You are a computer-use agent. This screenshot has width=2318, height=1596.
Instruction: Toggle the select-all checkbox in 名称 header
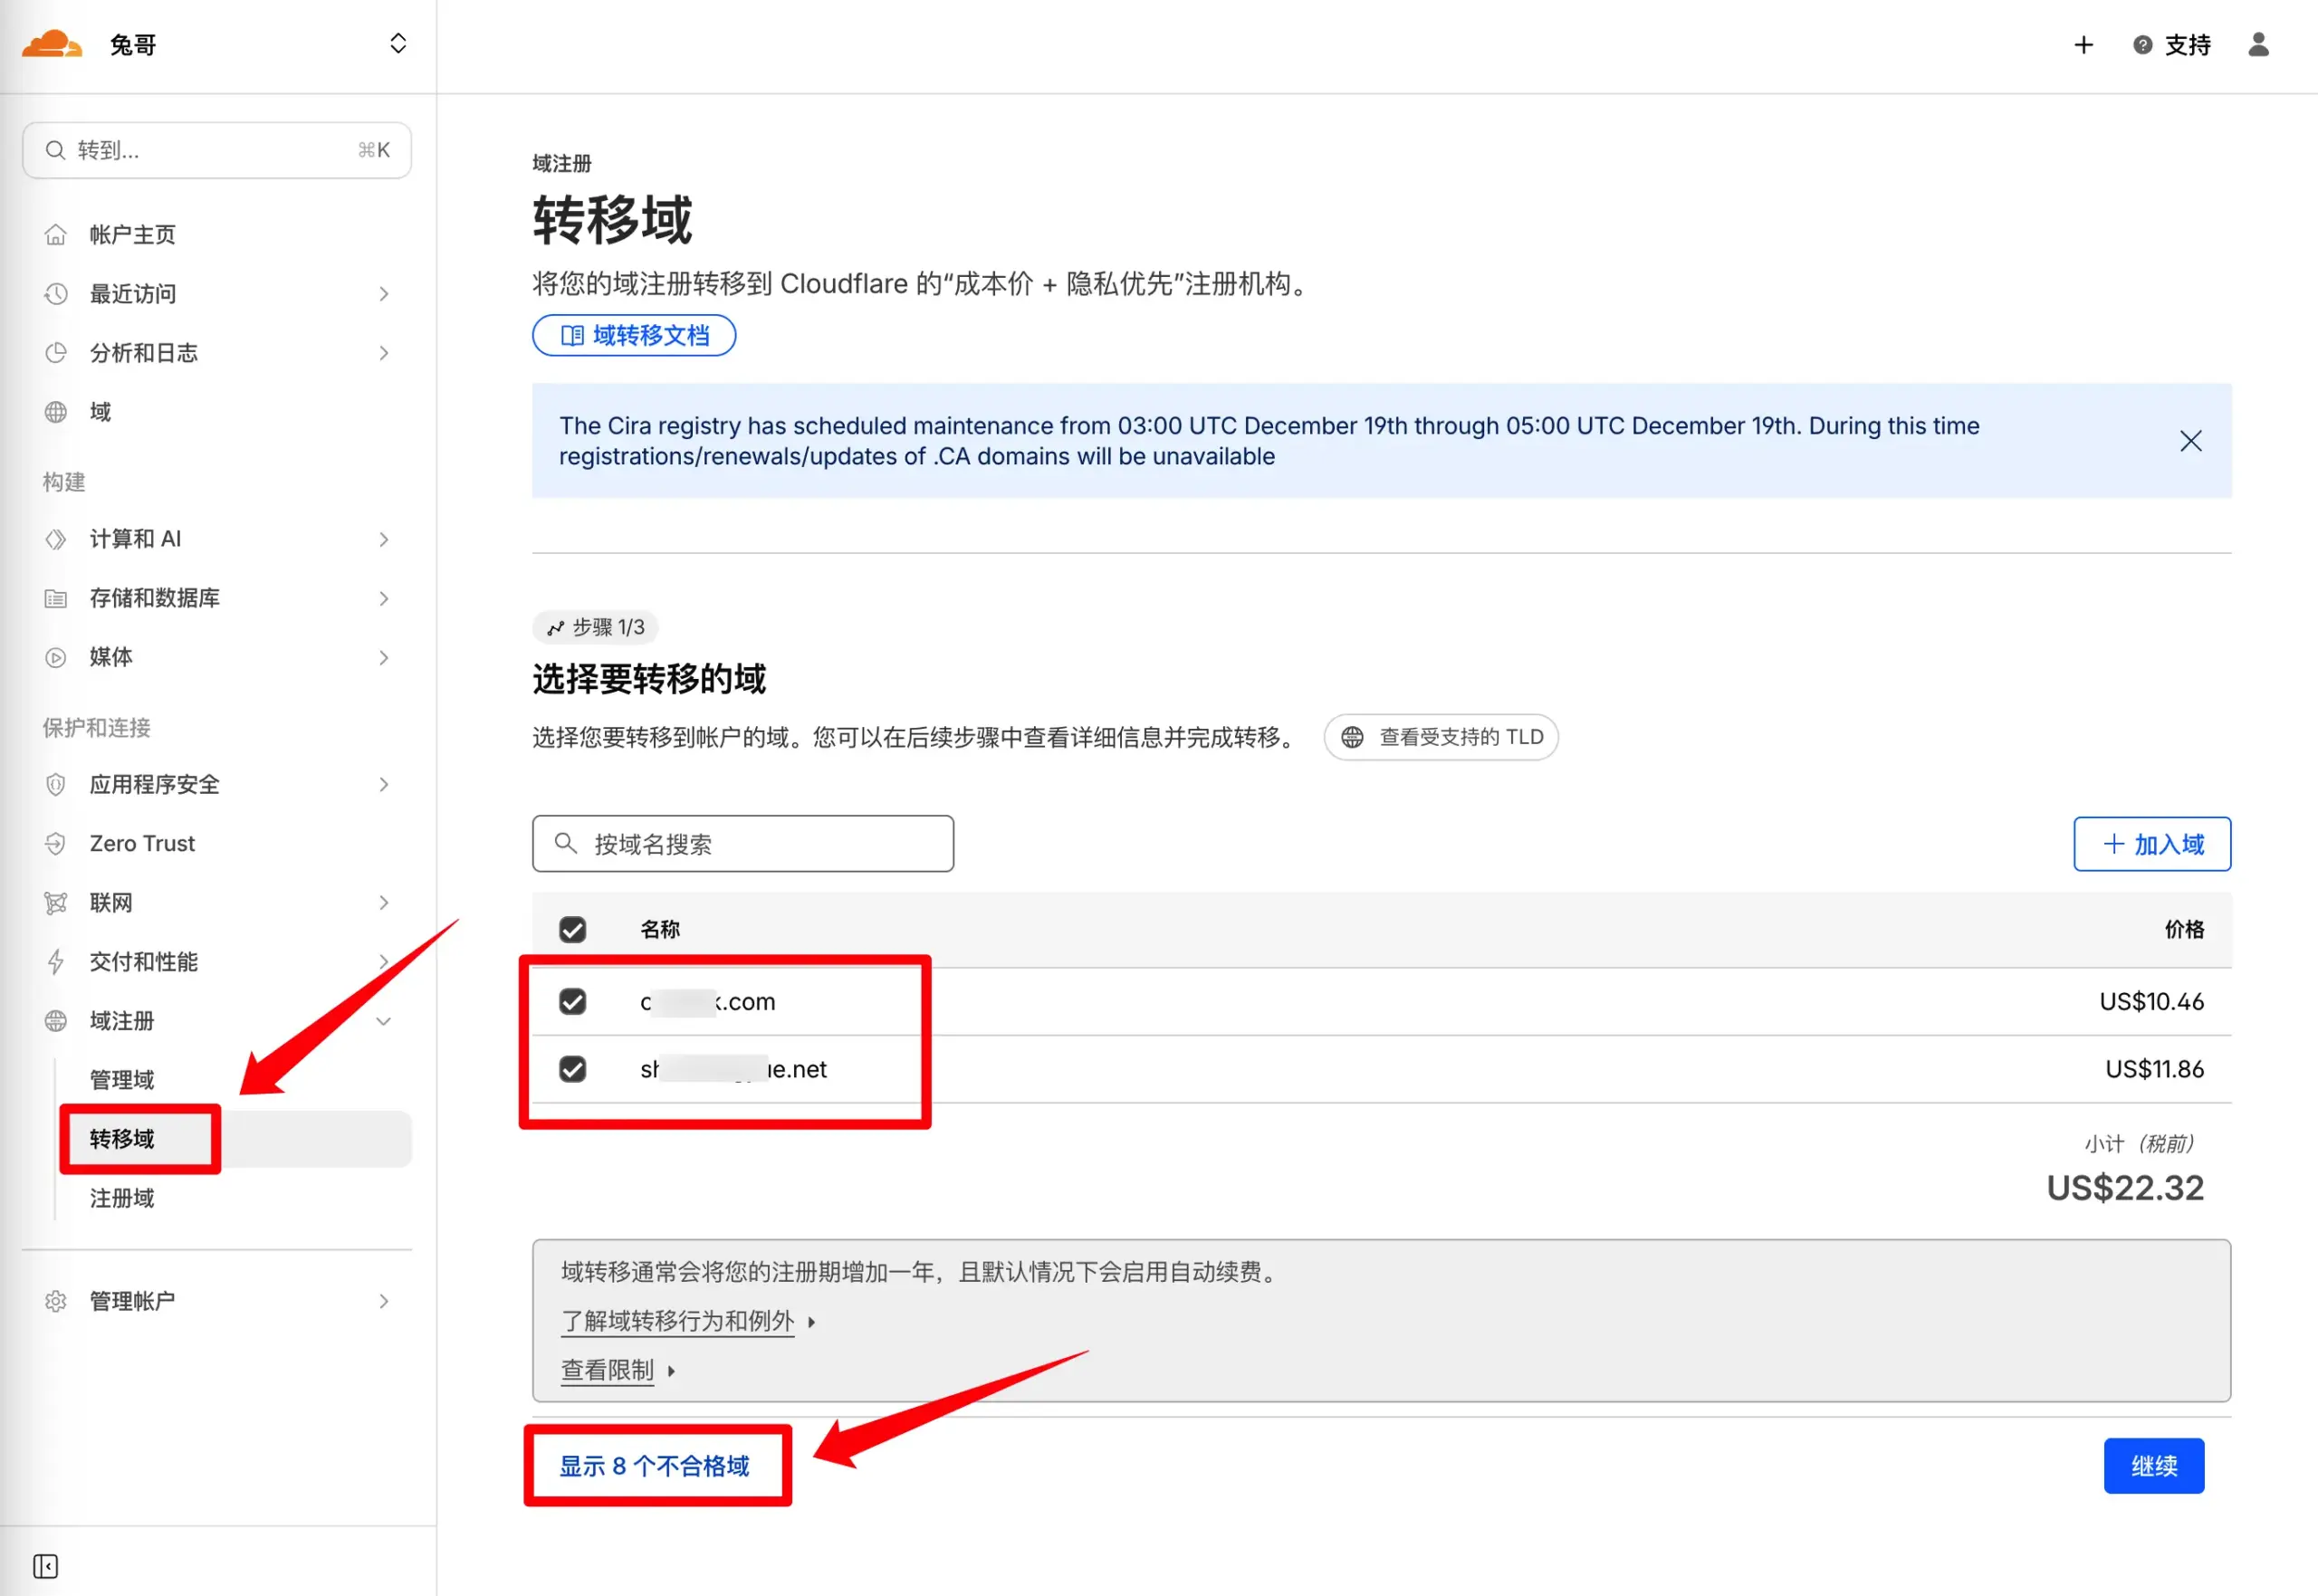tap(572, 929)
